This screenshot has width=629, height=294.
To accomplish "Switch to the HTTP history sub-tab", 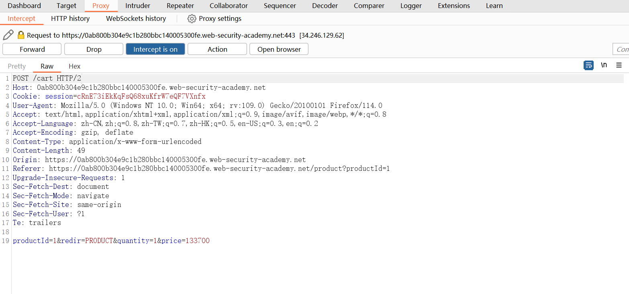I will point(70,19).
